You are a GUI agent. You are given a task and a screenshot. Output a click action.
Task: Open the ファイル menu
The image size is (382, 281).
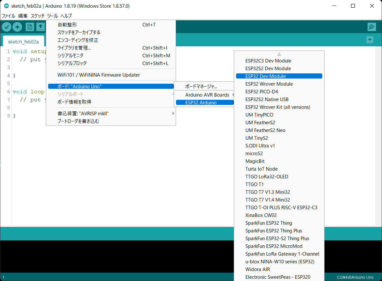(x=8, y=16)
